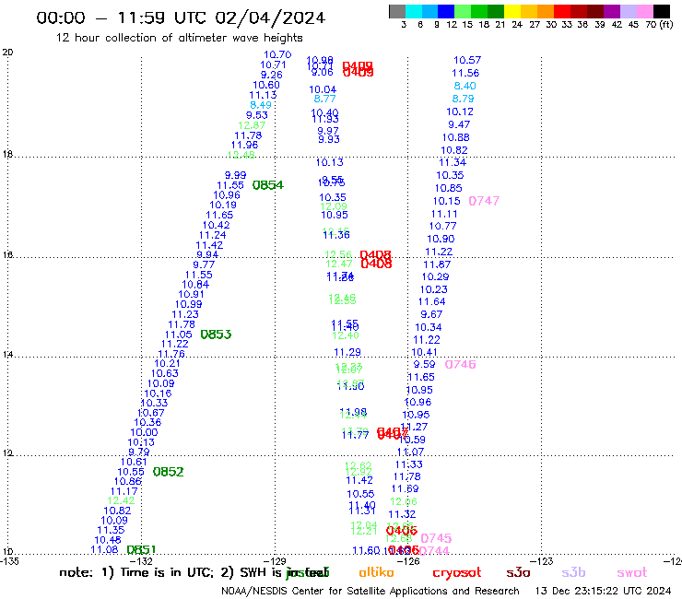Screen dimensions: 682x599
Task: Click the wave height value 10.63
Action: [165, 373]
